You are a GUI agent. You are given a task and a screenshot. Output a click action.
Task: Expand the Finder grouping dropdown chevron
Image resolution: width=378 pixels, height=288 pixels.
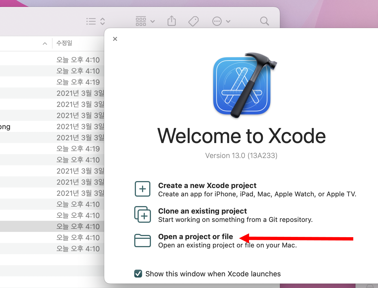(x=153, y=21)
